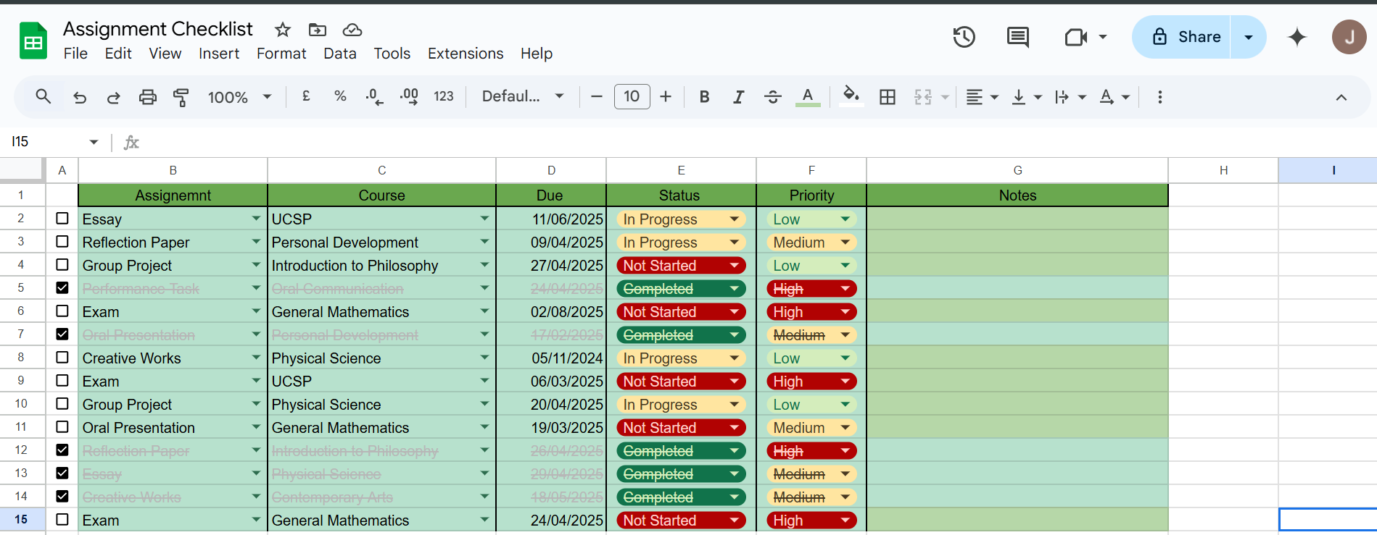
Task: Format as currency with pound icon
Action: tap(306, 96)
